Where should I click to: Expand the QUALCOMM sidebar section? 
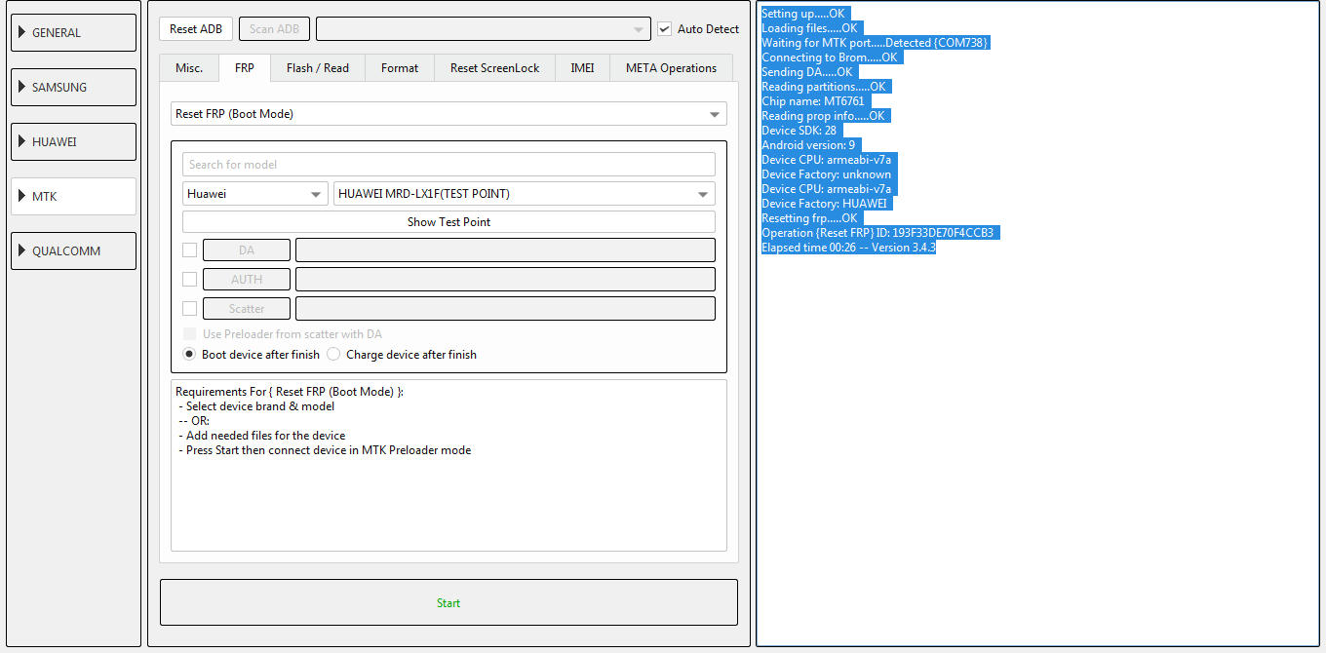point(73,250)
